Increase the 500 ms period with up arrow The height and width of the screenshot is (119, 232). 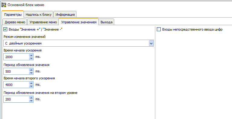tap(31, 70)
